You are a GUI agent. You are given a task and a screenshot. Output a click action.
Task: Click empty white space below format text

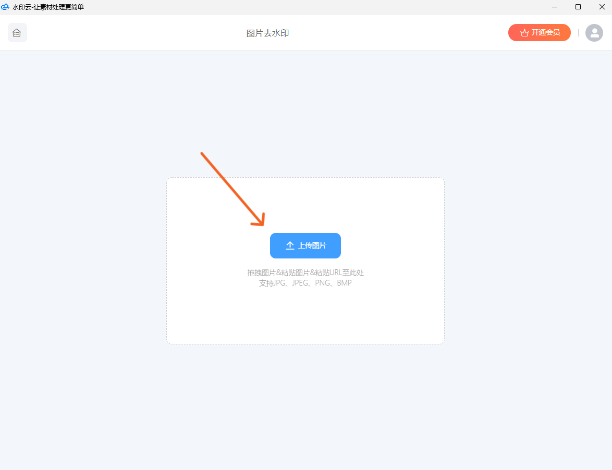tap(305, 318)
